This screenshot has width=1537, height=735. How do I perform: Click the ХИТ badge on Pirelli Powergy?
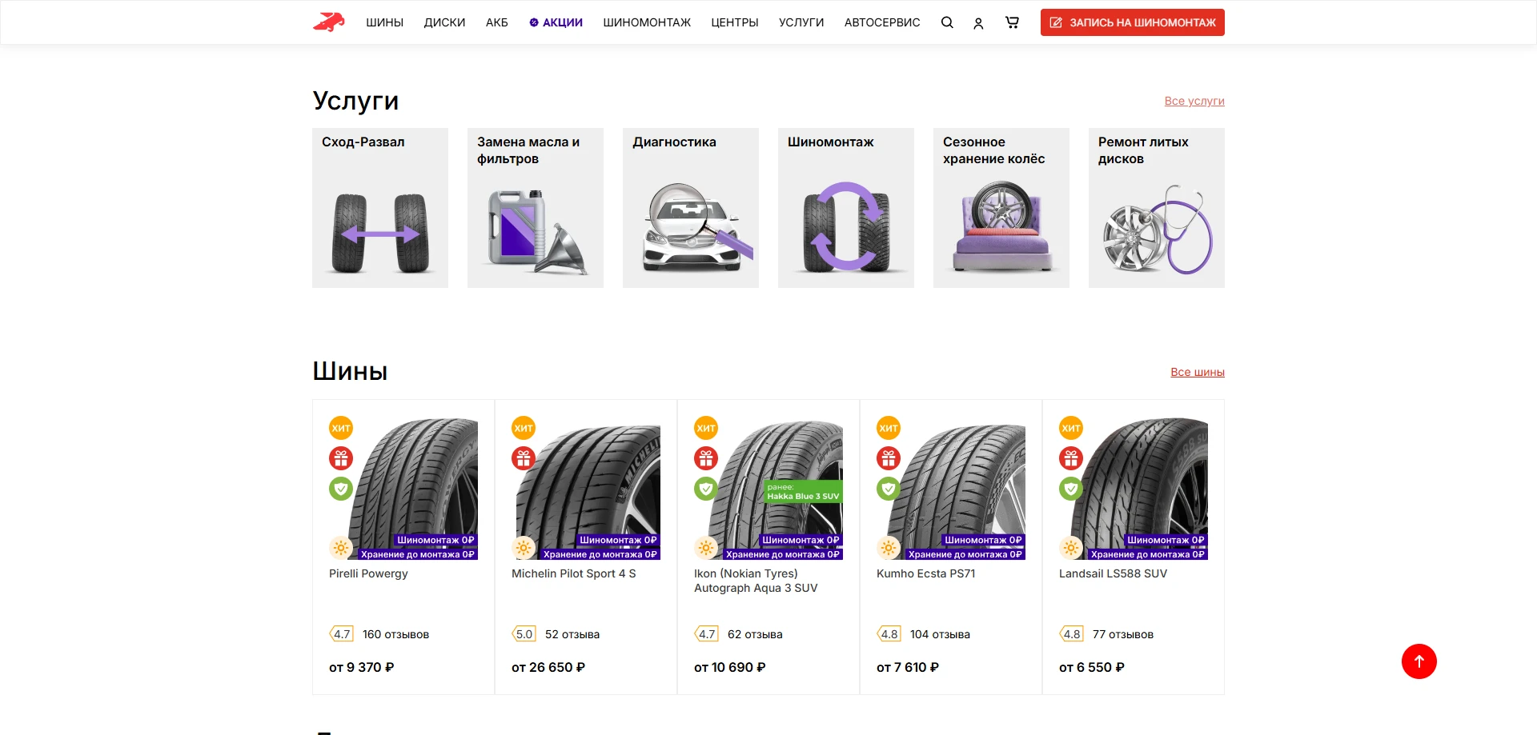click(341, 428)
